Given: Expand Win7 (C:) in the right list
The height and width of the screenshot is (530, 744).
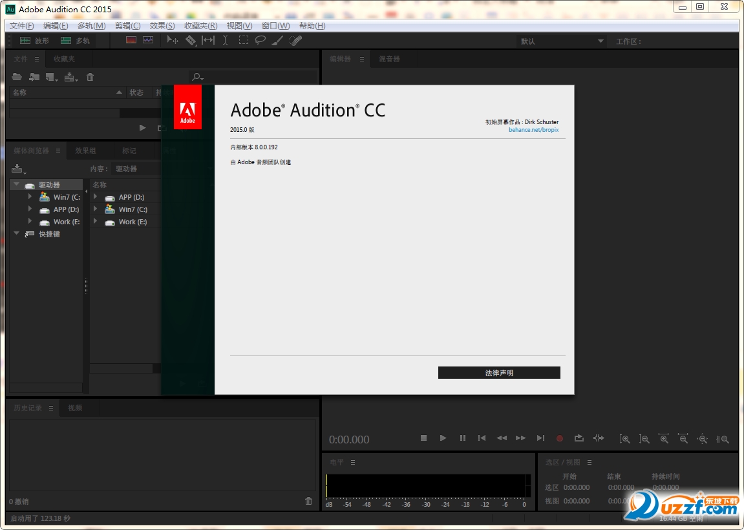Looking at the screenshot, I should pos(96,209).
